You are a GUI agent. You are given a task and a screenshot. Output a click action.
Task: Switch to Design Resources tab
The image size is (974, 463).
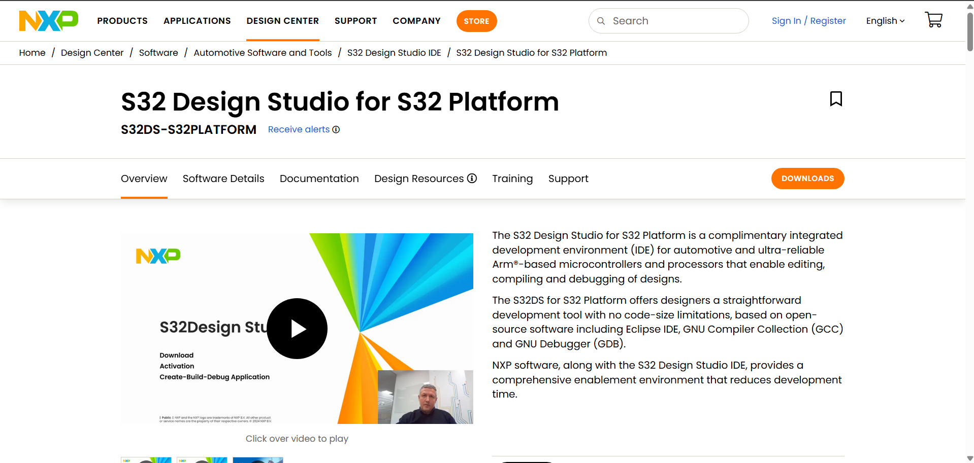point(419,179)
